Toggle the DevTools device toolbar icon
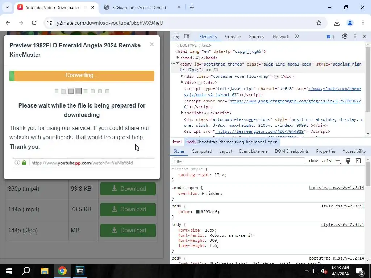This screenshot has height=278, width=371. click(x=187, y=37)
